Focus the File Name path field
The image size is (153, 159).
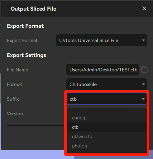[x=103, y=70]
